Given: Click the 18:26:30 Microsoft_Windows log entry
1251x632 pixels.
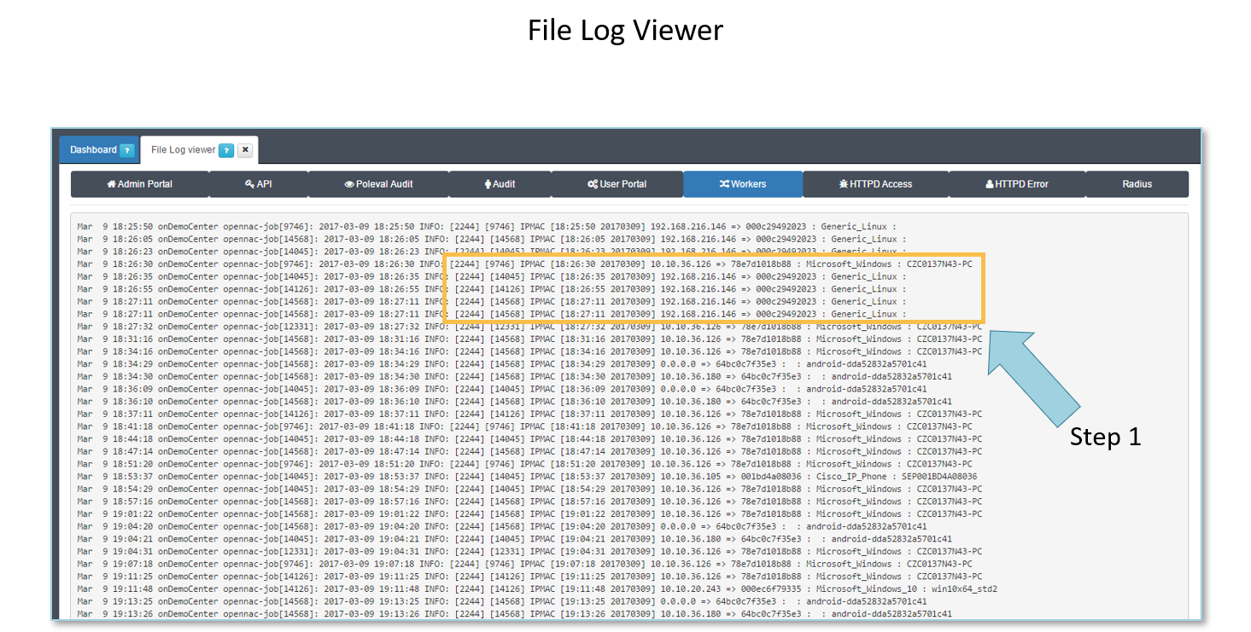Looking at the screenshot, I should [524, 264].
